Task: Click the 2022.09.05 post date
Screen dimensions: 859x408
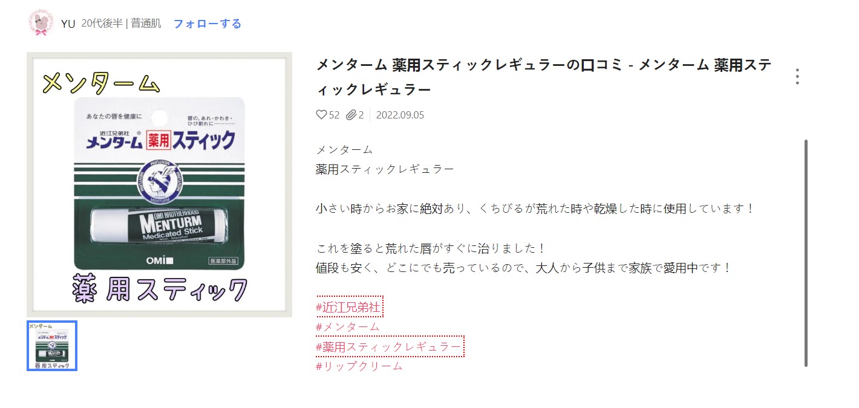Action: click(400, 115)
